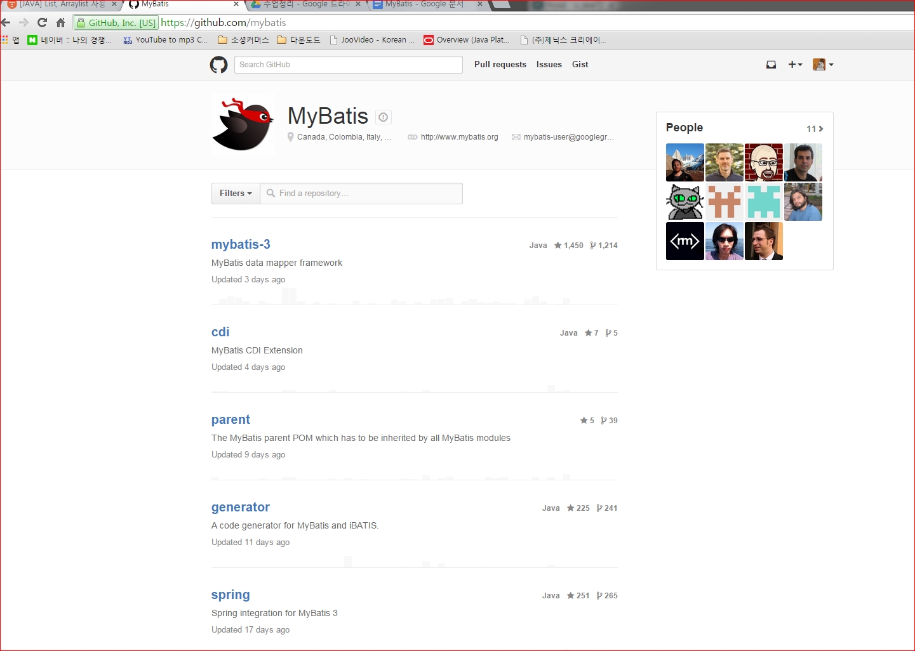The width and height of the screenshot is (915, 651).
Task: Open member in suit and tie avatar
Action: [x=764, y=241]
